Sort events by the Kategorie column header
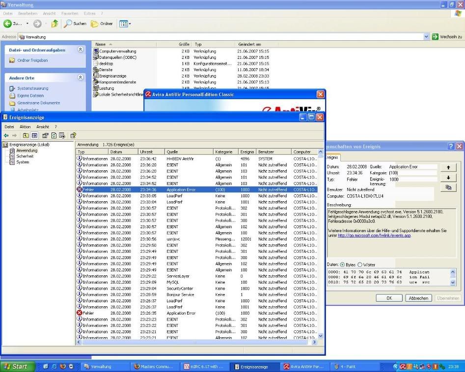Screen dimensions: 465x372 (x=226, y=152)
